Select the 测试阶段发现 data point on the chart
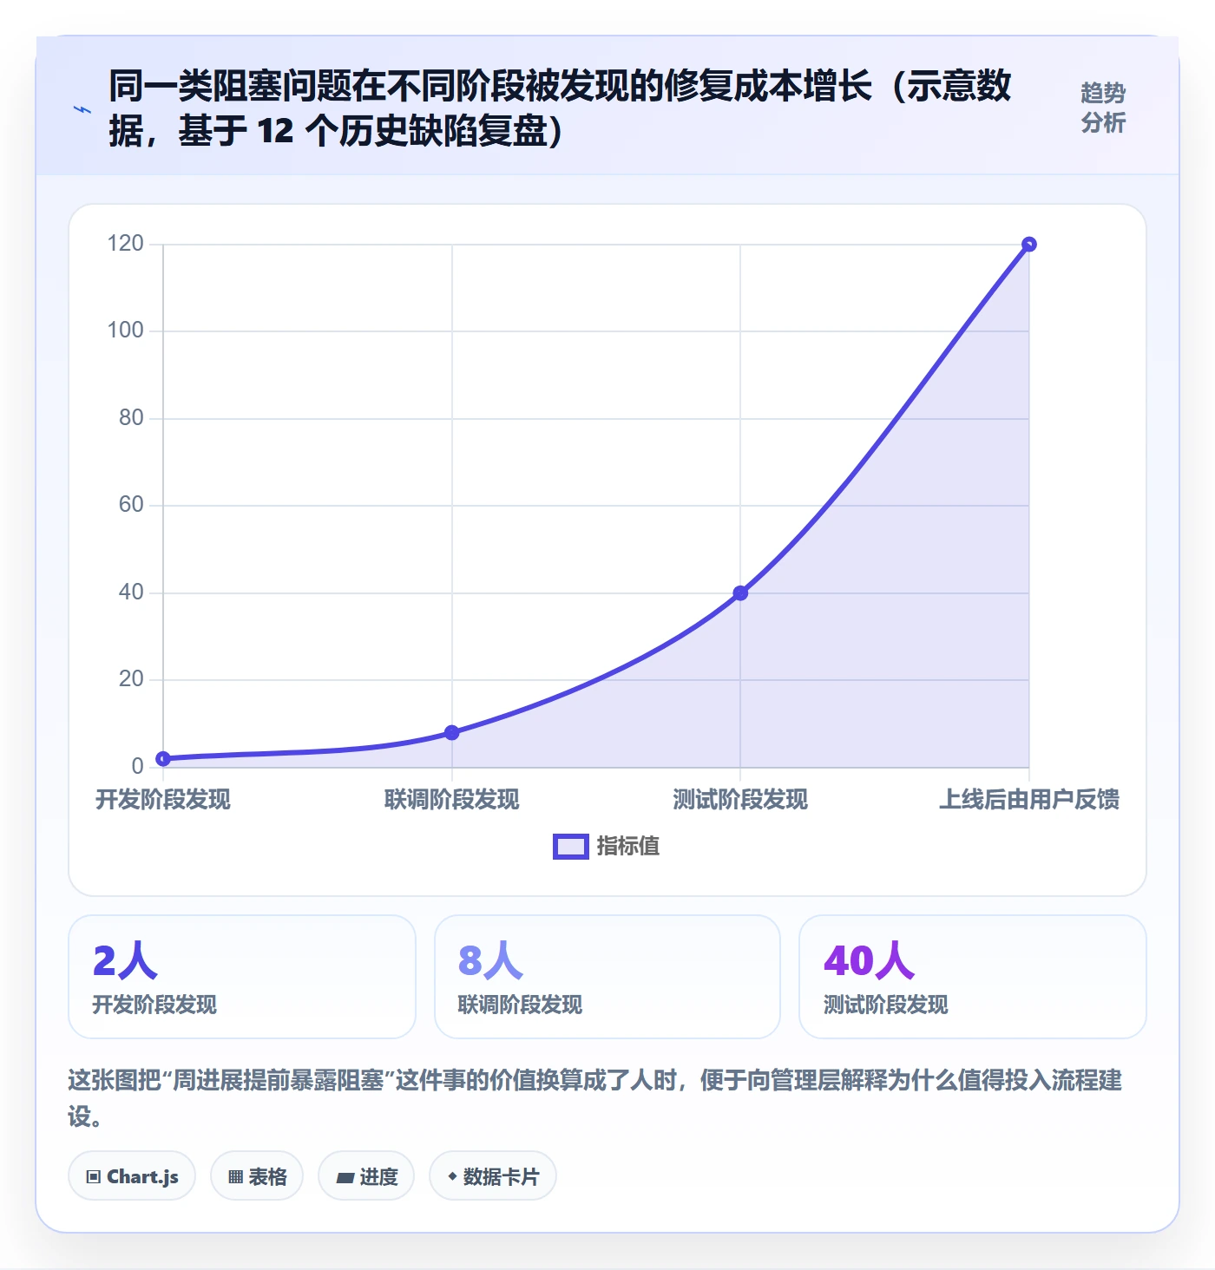Screen dimensions: 1215x1270 pyautogui.click(x=740, y=593)
